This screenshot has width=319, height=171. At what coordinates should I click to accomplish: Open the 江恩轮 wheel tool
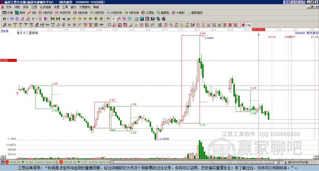tap(148, 12)
